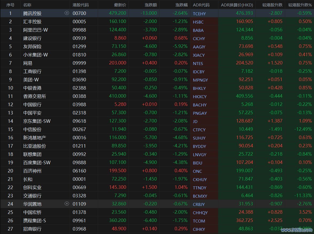The height and width of the screenshot is (234, 314).
Task: Click ADR code XIACY
Action: point(199,55)
